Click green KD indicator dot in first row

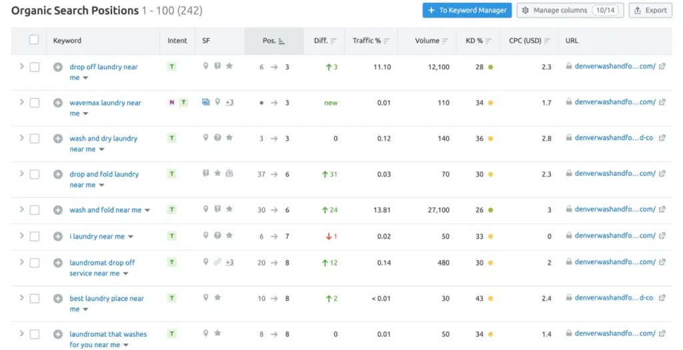coord(491,67)
